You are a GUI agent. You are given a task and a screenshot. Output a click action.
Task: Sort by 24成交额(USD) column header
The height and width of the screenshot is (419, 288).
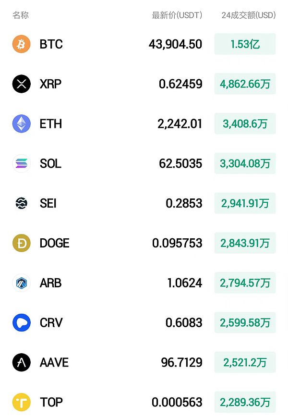(248, 15)
